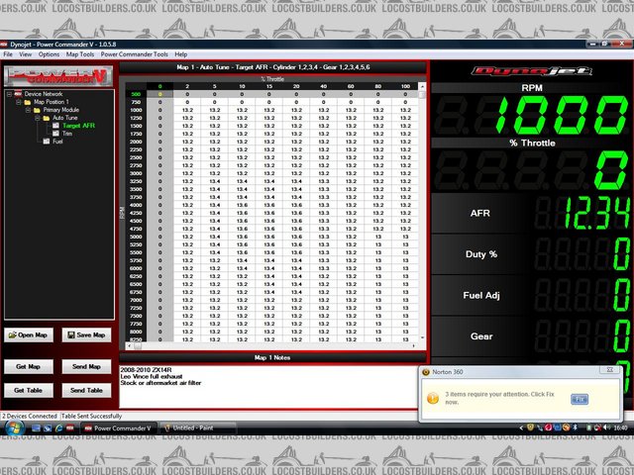This screenshot has height=475, width=634.
Task: Click the Get Map button
Action: (29, 367)
